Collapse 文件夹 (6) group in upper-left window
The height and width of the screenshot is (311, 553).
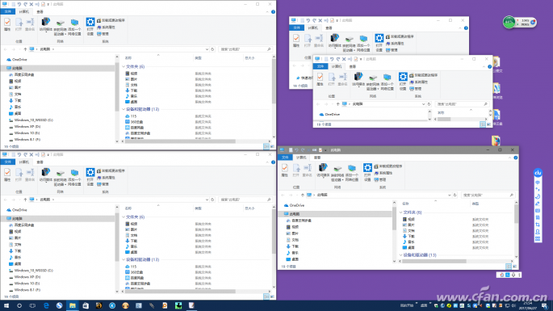(x=124, y=66)
